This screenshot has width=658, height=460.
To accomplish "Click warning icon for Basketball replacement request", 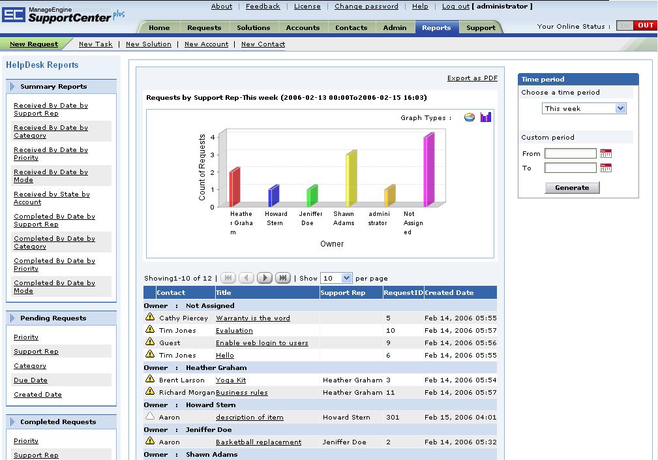I will point(150,441).
